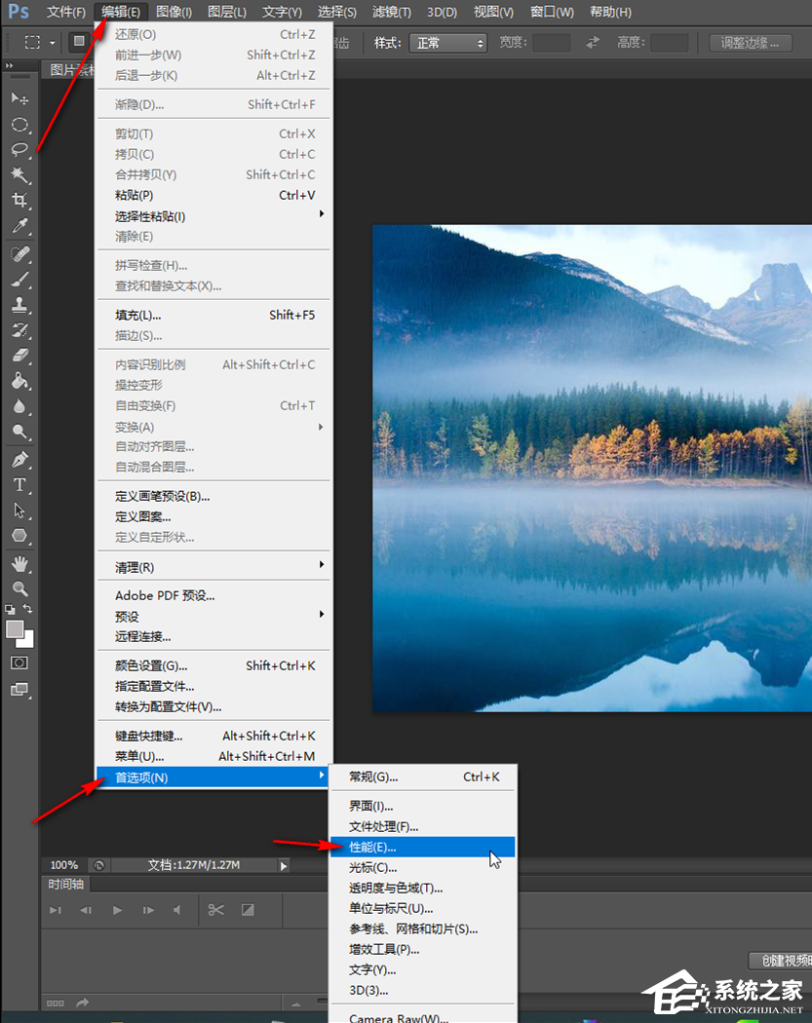Image resolution: width=812 pixels, height=1023 pixels.
Task: Select the Zoom tool
Action: (x=19, y=589)
